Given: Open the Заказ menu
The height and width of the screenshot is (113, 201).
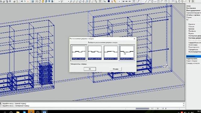Looking at the screenshot, I should (188, 6).
